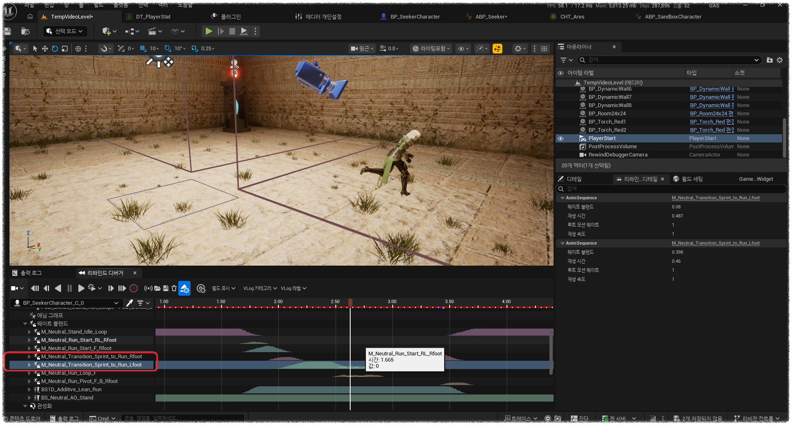Open the outliner settings gear
The image size is (792, 425).
(780, 60)
